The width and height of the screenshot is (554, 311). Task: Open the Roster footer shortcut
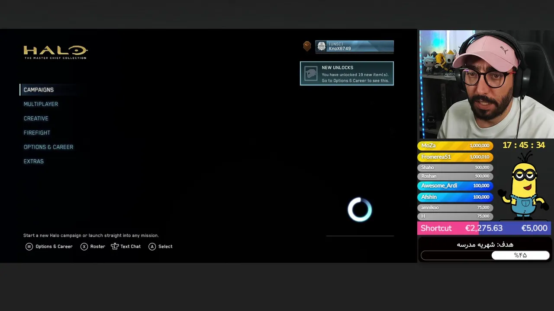[93, 247]
